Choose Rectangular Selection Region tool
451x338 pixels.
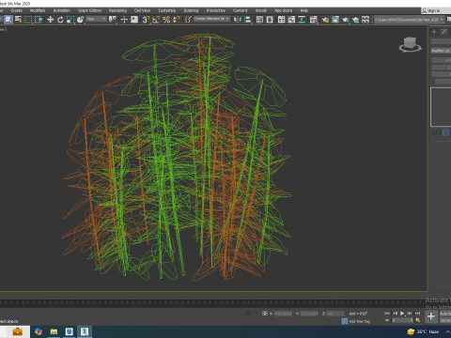(x=28, y=20)
